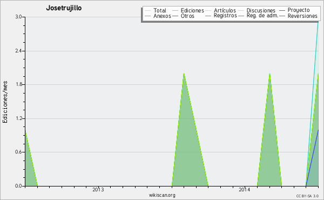This screenshot has height=200, width=324.
Task: Select the Artículos legend entry
Action: point(225,10)
